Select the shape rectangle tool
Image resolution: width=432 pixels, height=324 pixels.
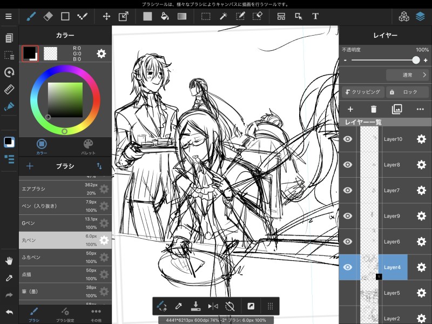click(65, 16)
